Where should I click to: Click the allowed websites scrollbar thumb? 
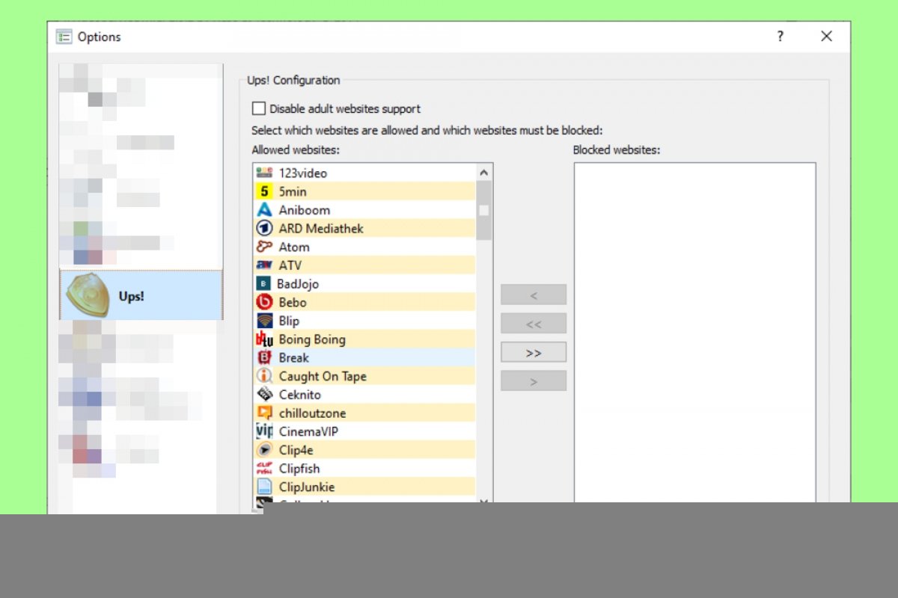pos(484,211)
